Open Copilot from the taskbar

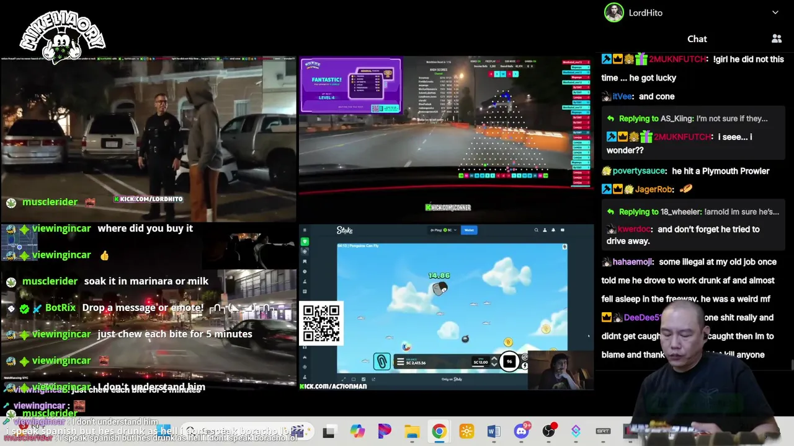click(357, 431)
